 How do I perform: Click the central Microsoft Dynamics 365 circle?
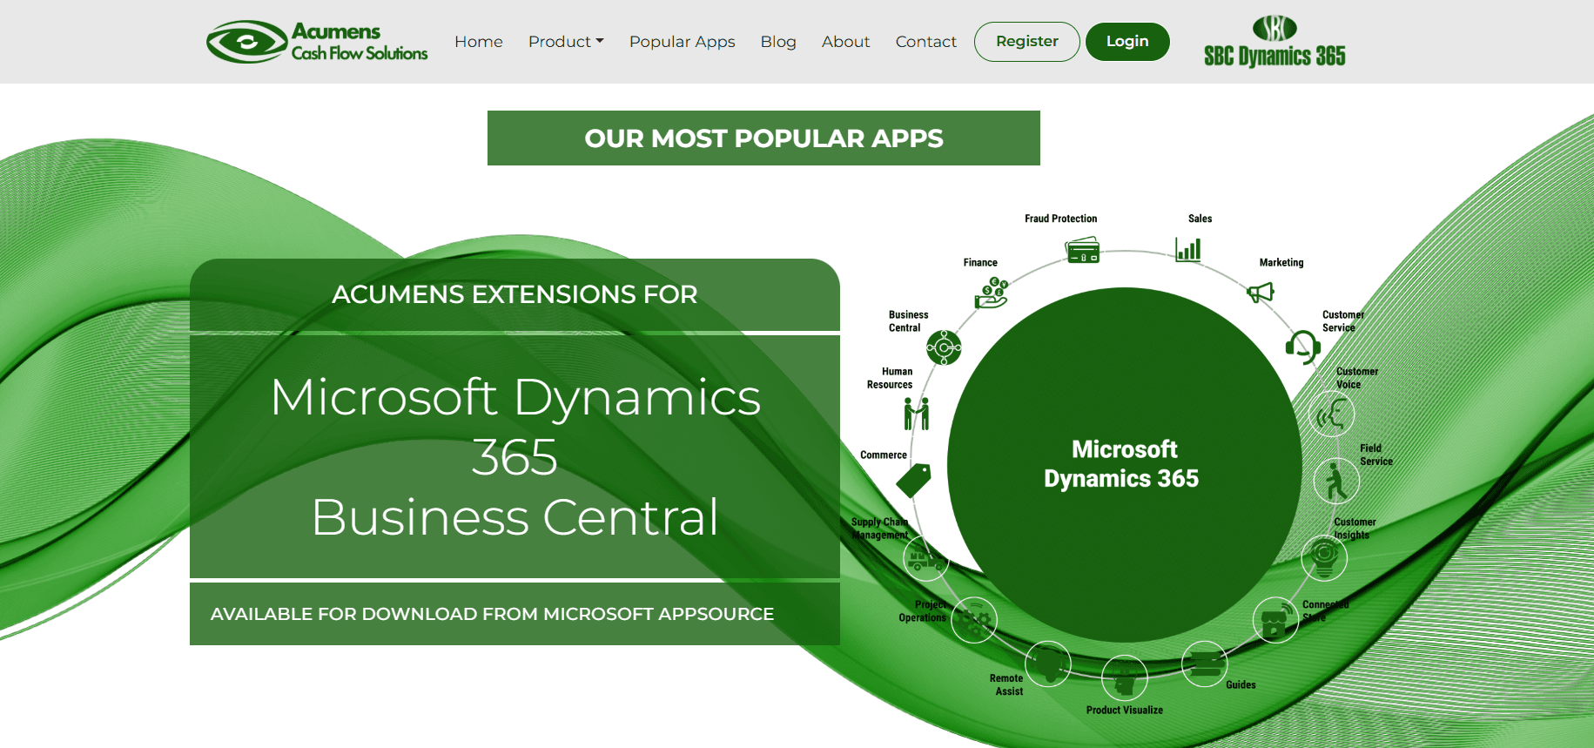coord(1125,464)
